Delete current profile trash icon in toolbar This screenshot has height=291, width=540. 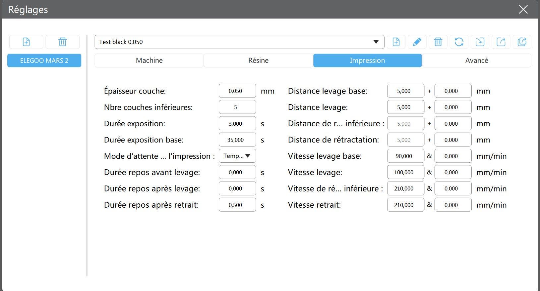pos(438,42)
